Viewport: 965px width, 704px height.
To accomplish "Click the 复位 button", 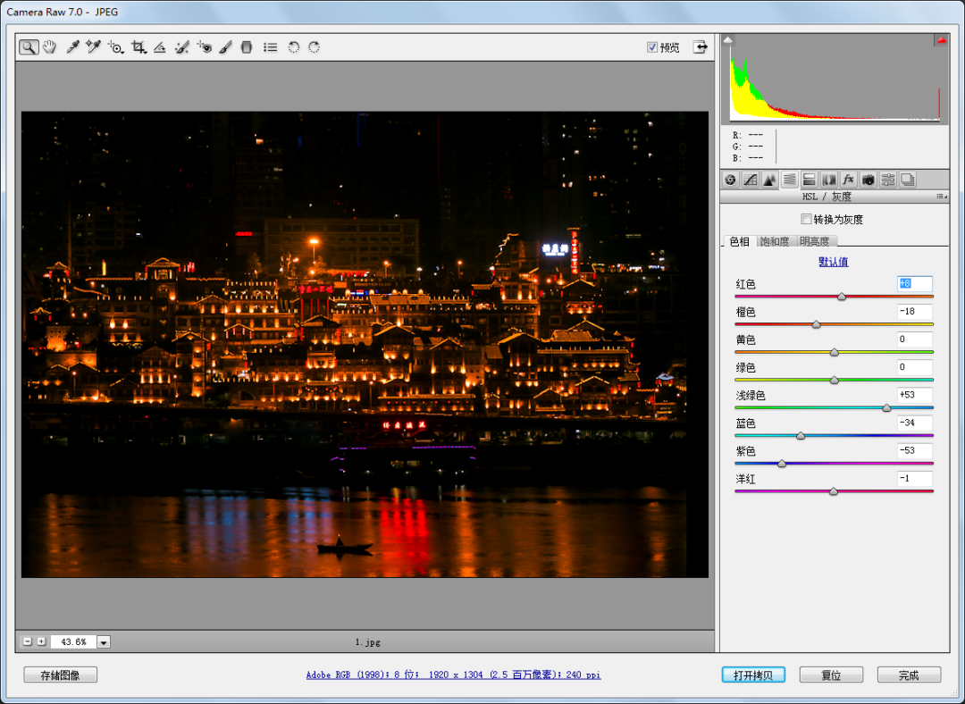I will pos(832,675).
